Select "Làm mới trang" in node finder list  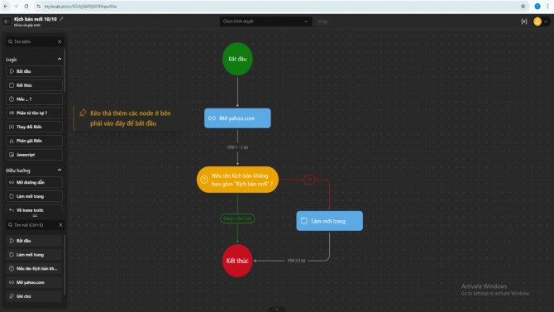point(34,255)
